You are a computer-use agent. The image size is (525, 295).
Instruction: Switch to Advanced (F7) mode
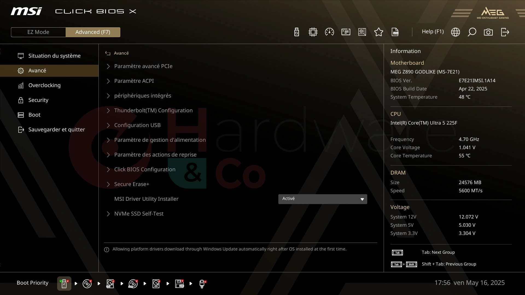93,32
